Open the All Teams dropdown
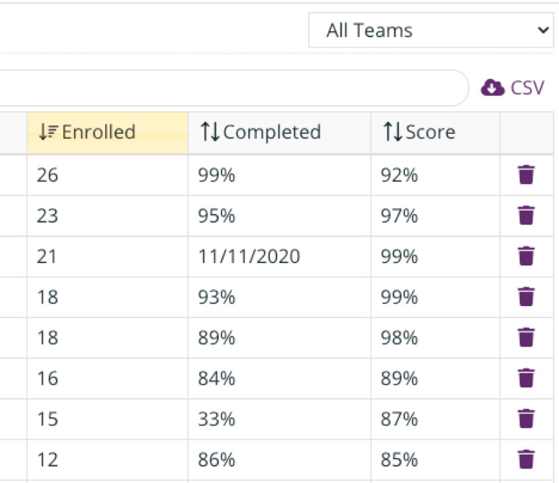 (x=431, y=30)
